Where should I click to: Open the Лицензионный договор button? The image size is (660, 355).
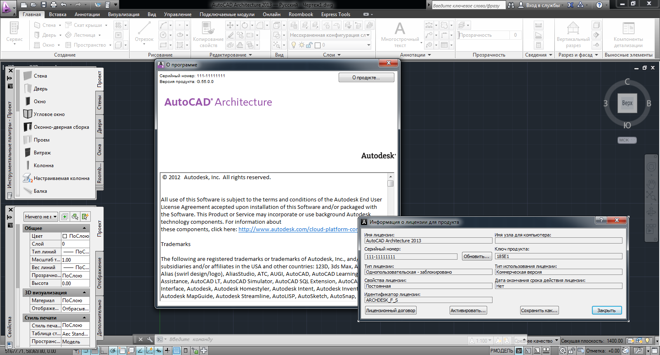pos(391,310)
